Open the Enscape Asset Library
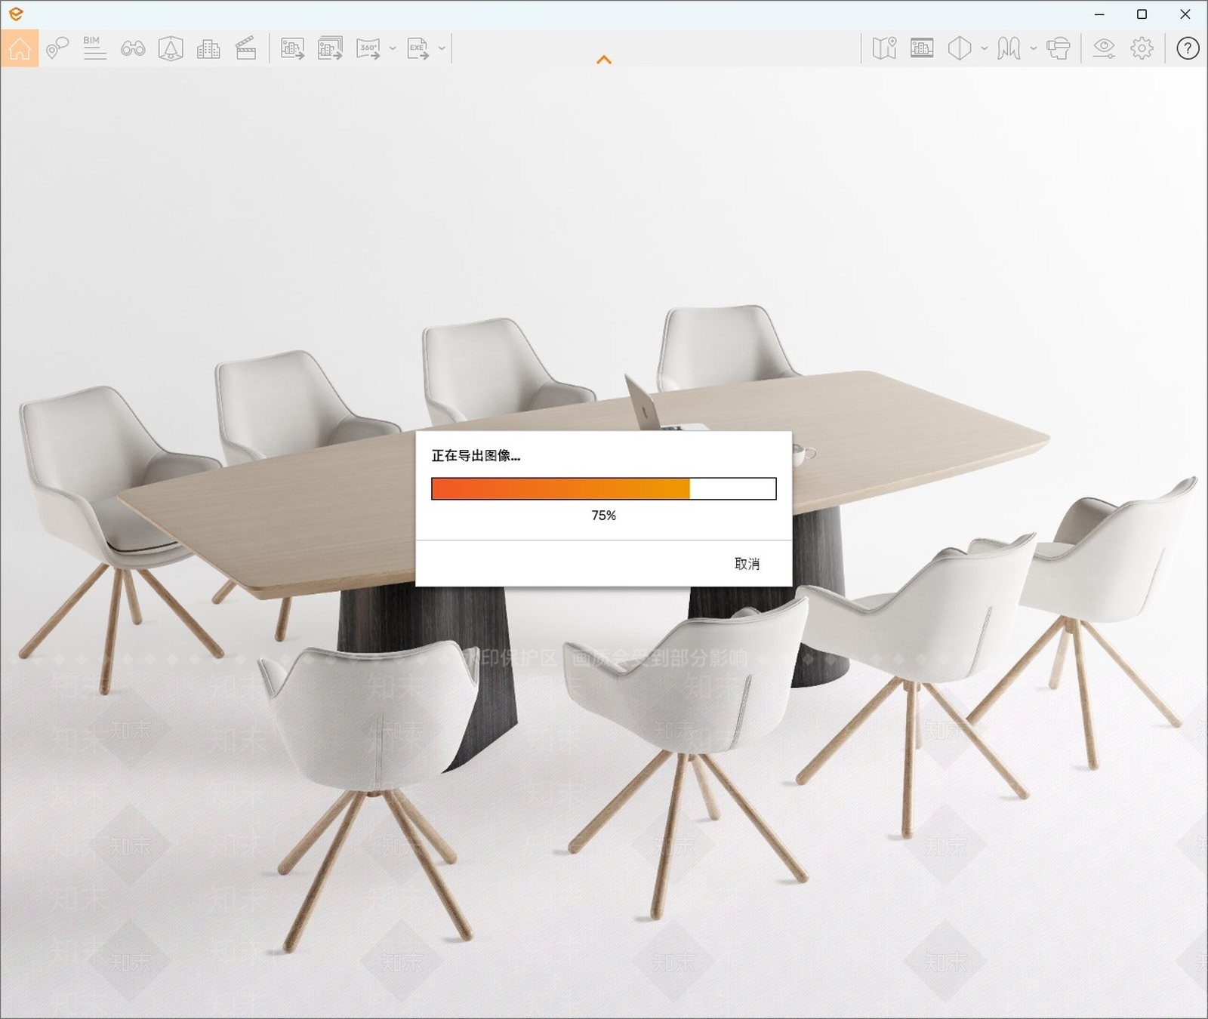 point(171,48)
